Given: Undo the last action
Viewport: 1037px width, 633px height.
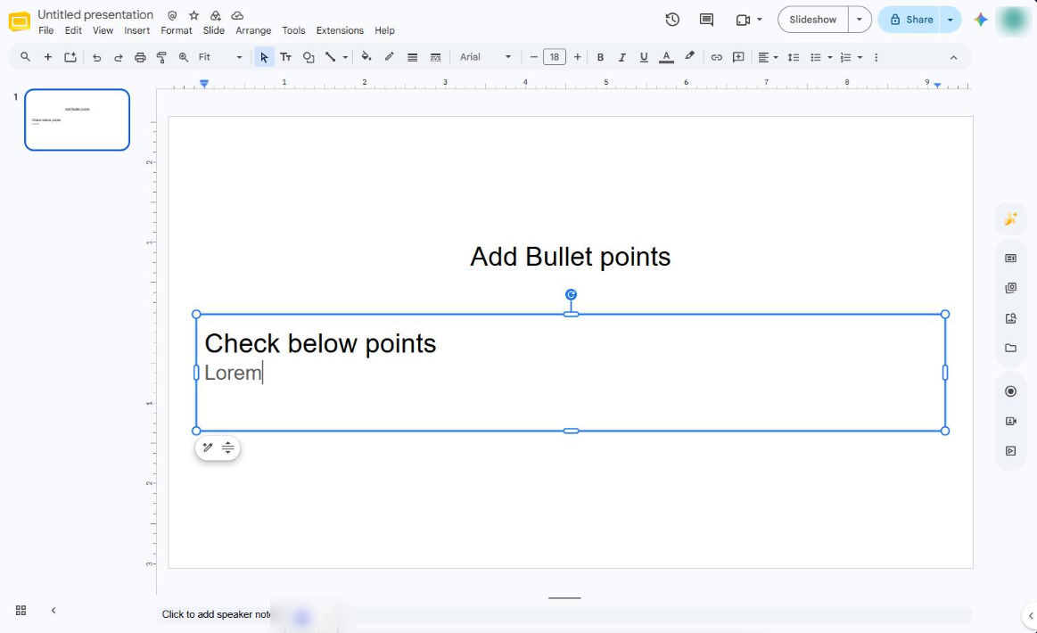Looking at the screenshot, I should (x=96, y=58).
